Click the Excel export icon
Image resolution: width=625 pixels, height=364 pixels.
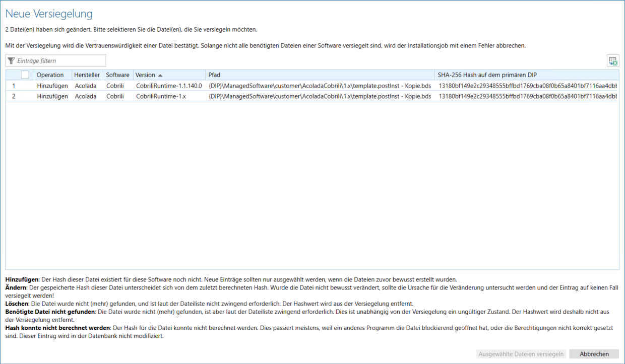[613, 61]
